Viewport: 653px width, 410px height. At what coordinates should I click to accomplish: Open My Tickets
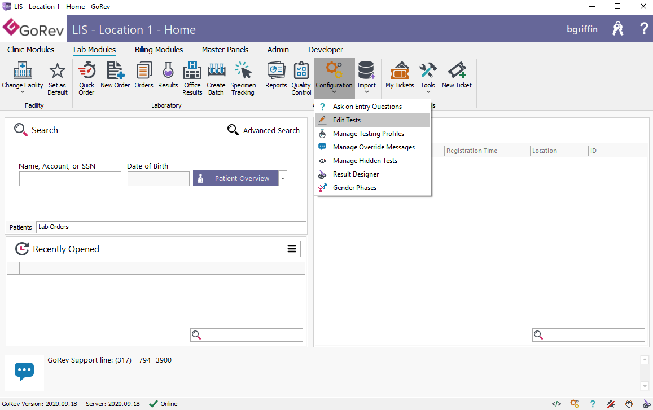[x=400, y=75]
